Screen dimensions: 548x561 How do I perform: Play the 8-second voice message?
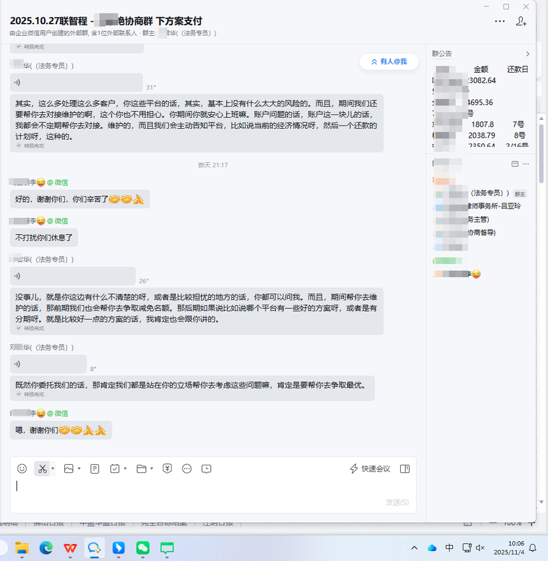pos(48,364)
